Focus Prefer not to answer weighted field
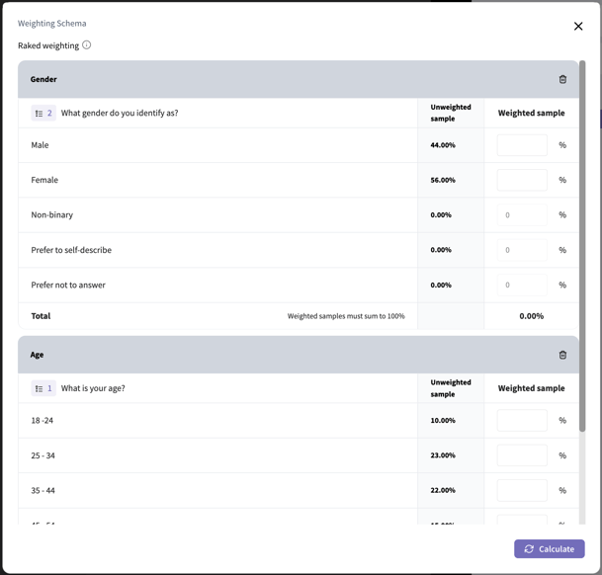Image resolution: width=602 pixels, height=575 pixels. (522, 285)
